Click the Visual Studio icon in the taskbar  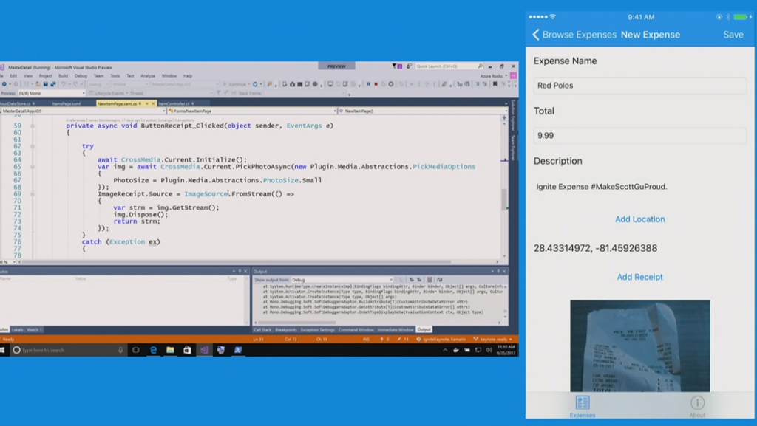(x=204, y=350)
